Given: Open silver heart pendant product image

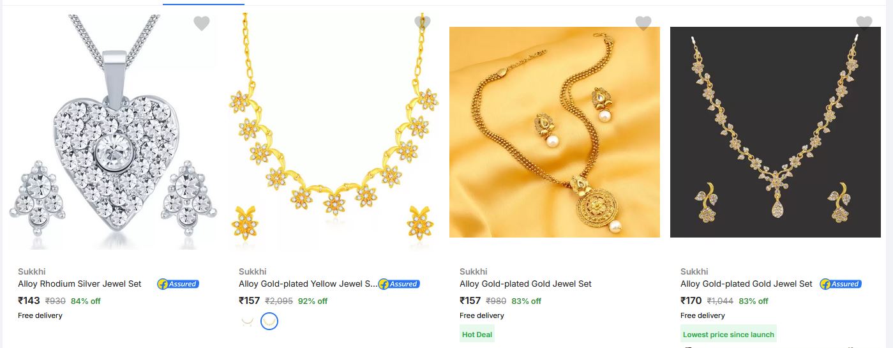Looking at the screenshot, I should coord(113,132).
